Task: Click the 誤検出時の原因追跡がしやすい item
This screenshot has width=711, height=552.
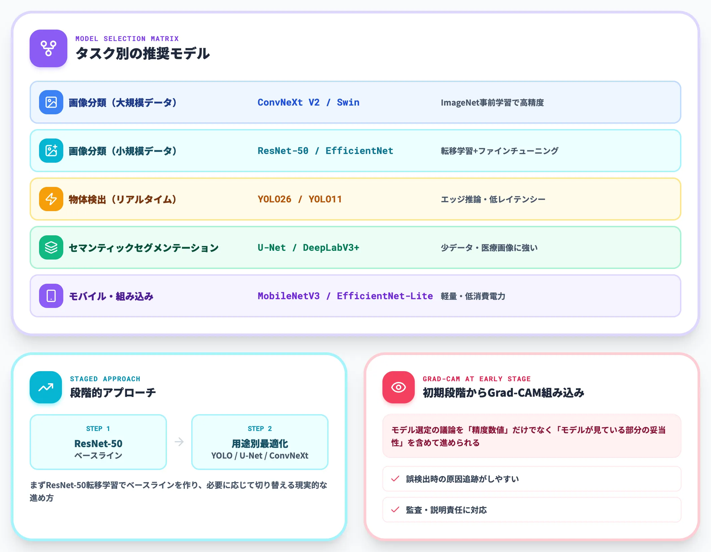Action: (532, 479)
